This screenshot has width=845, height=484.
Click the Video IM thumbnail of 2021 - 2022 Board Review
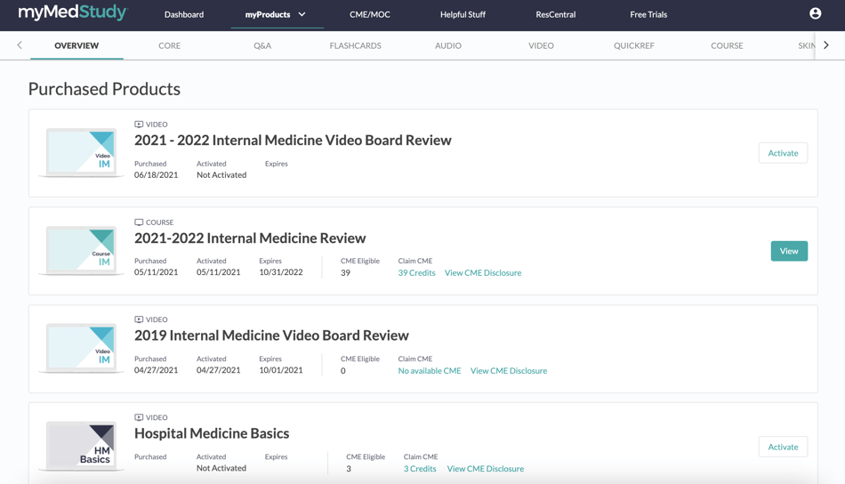click(x=81, y=152)
